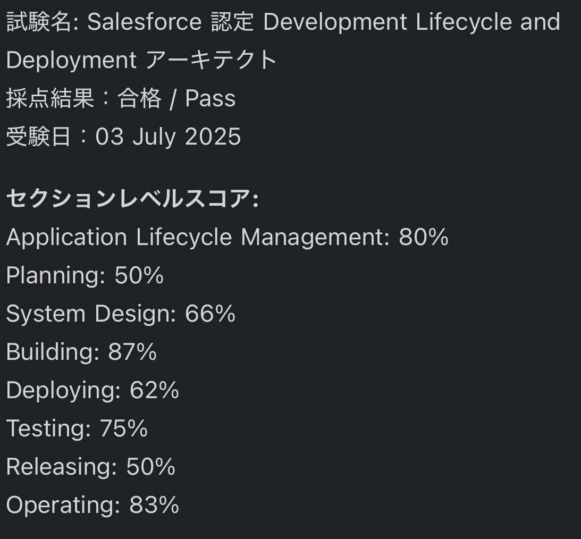Click the Operating: 83% line

[92, 504]
